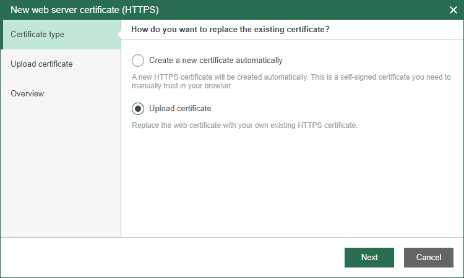The width and height of the screenshot is (464, 278).
Task: Click the blank content area below the options
Action: (x=291, y=185)
